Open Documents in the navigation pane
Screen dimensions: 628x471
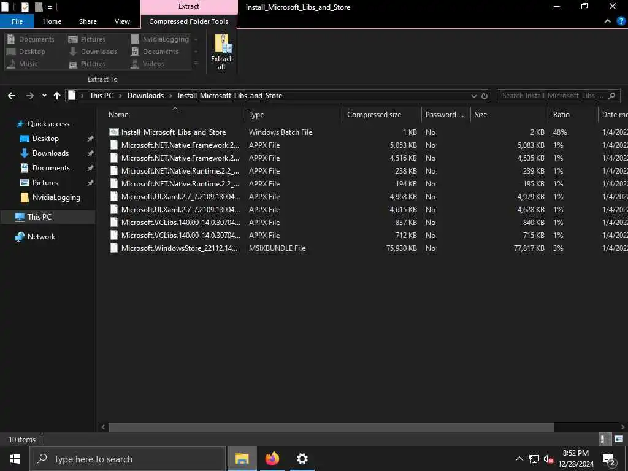51,168
